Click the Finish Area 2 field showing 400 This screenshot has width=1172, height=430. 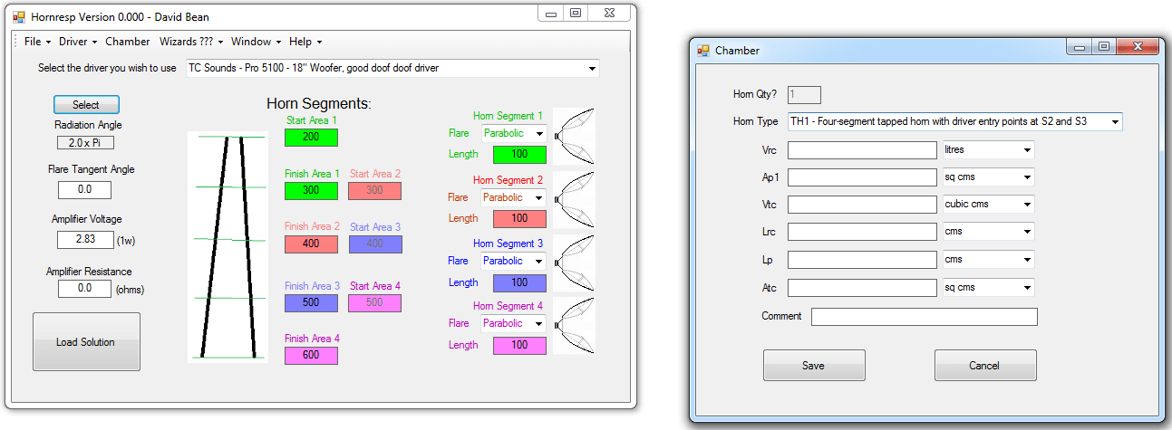click(x=311, y=244)
